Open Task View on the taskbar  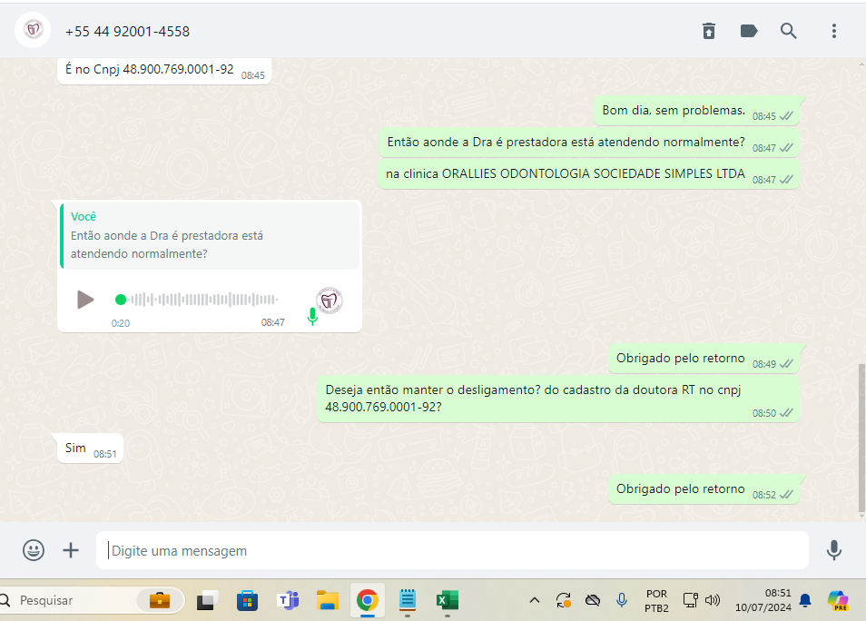[x=207, y=600]
